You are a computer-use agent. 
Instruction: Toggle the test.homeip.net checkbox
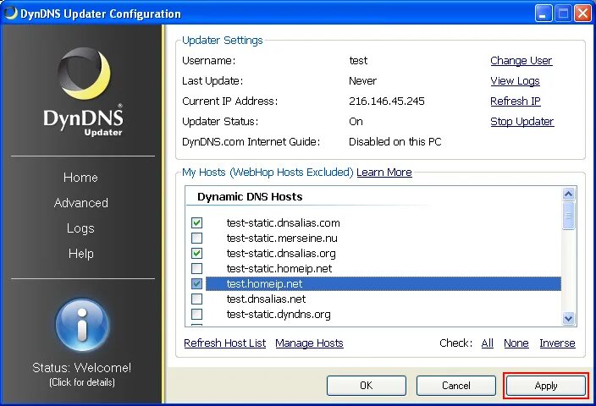pos(196,283)
